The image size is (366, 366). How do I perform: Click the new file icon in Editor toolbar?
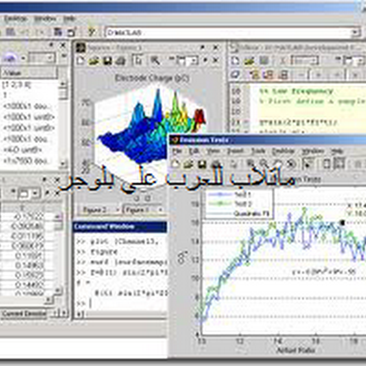click(x=235, y=61)
